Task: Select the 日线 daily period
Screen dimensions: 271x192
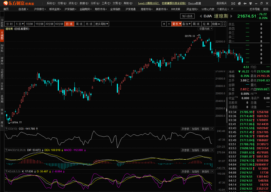Action: click(x=69, y=24)
